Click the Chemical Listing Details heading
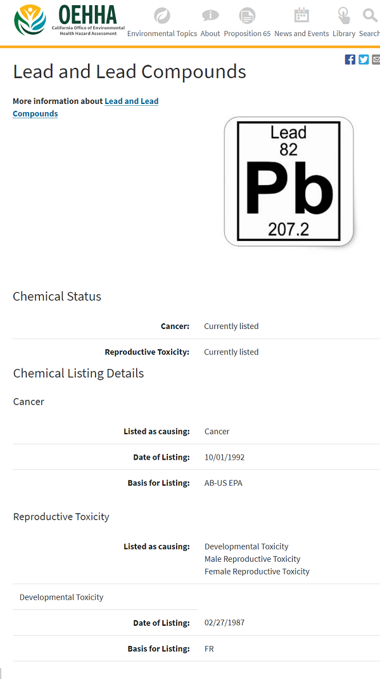 coord(79,373)
